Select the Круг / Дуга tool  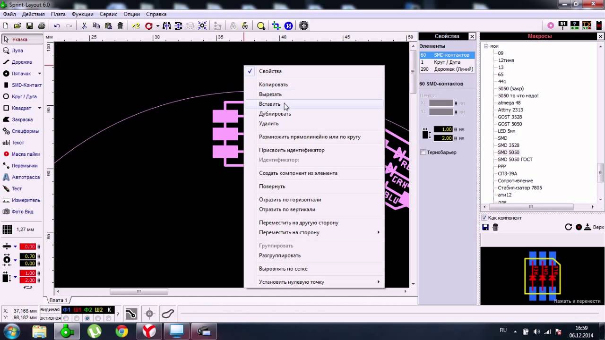(22, 96)
